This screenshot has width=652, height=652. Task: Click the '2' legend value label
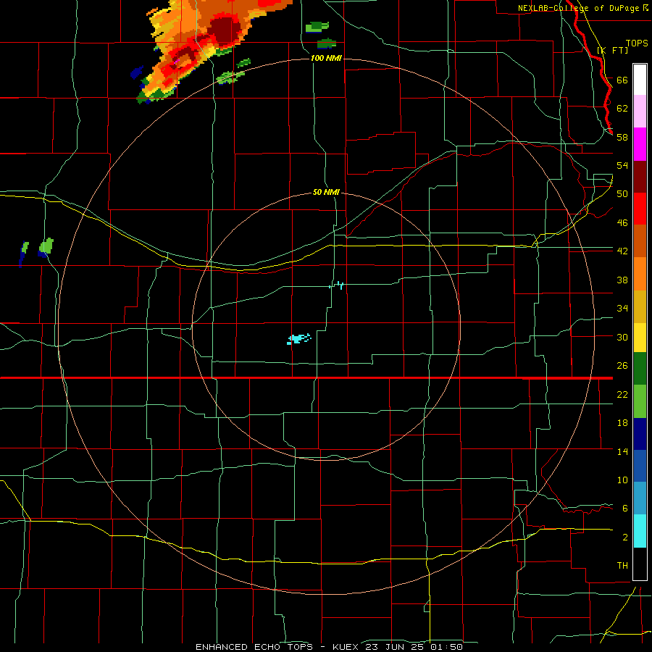click(625, 538)
